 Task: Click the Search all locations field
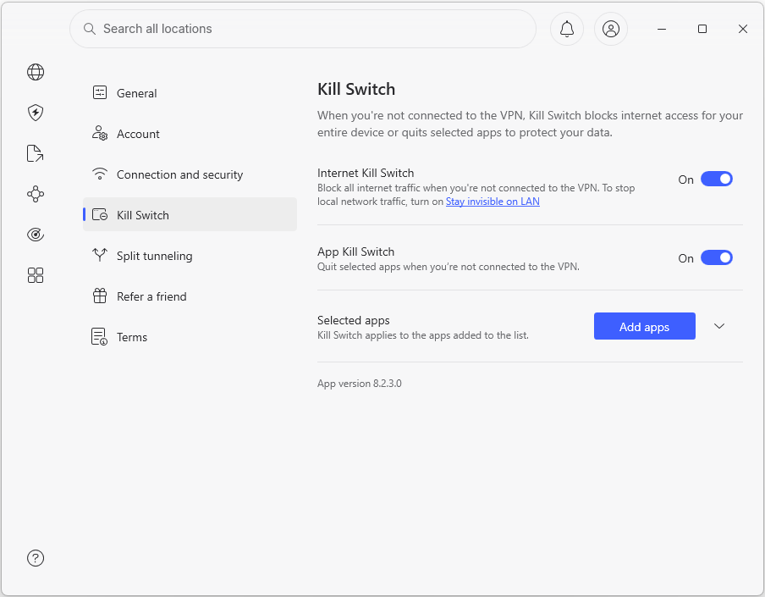[303, 29]
